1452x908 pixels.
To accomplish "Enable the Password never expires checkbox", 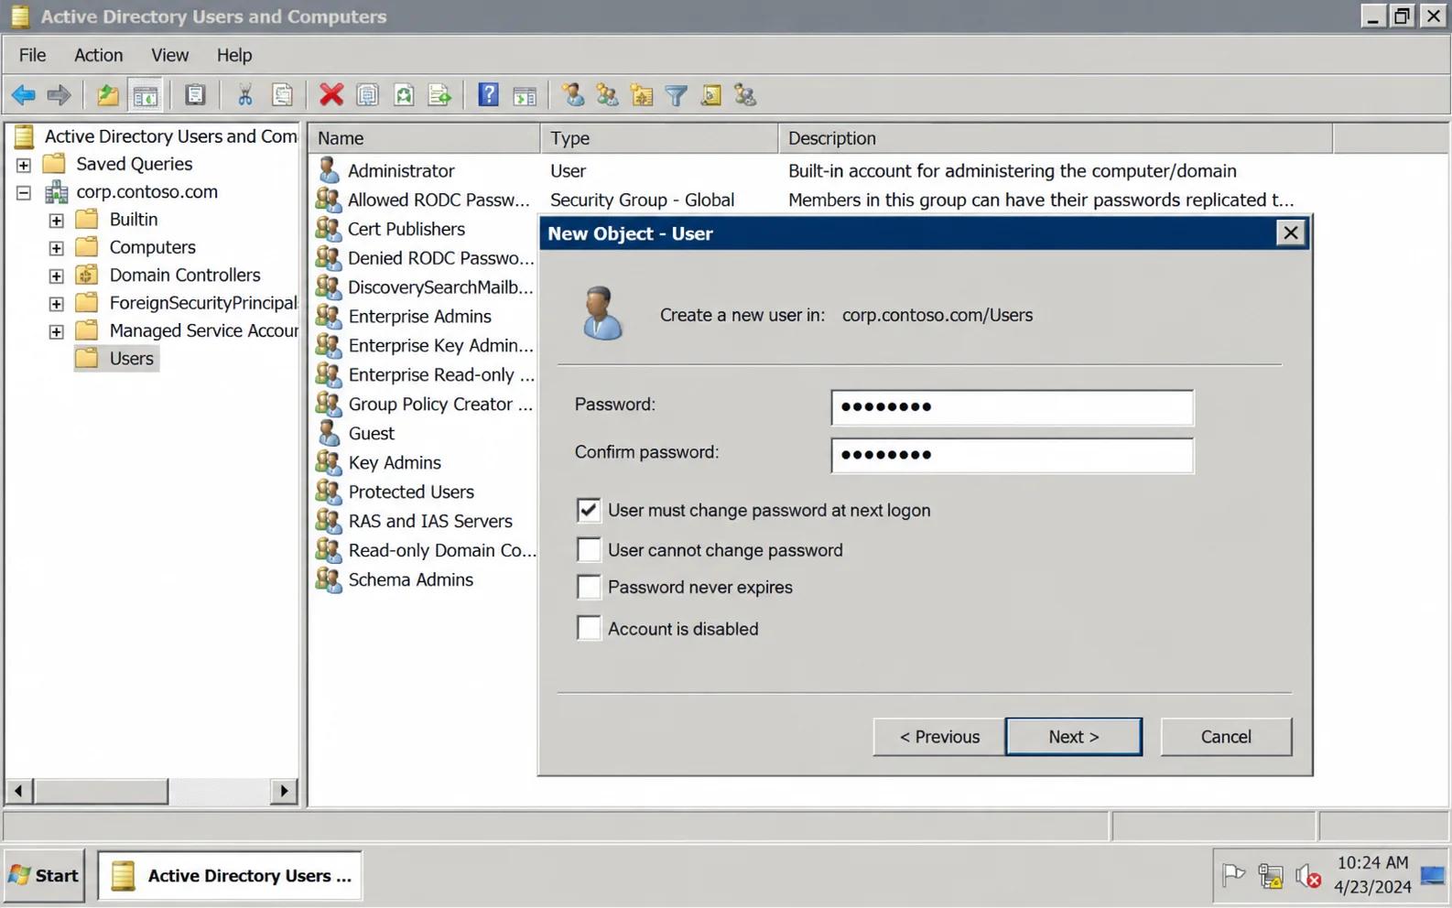I will tap(589, 587).
